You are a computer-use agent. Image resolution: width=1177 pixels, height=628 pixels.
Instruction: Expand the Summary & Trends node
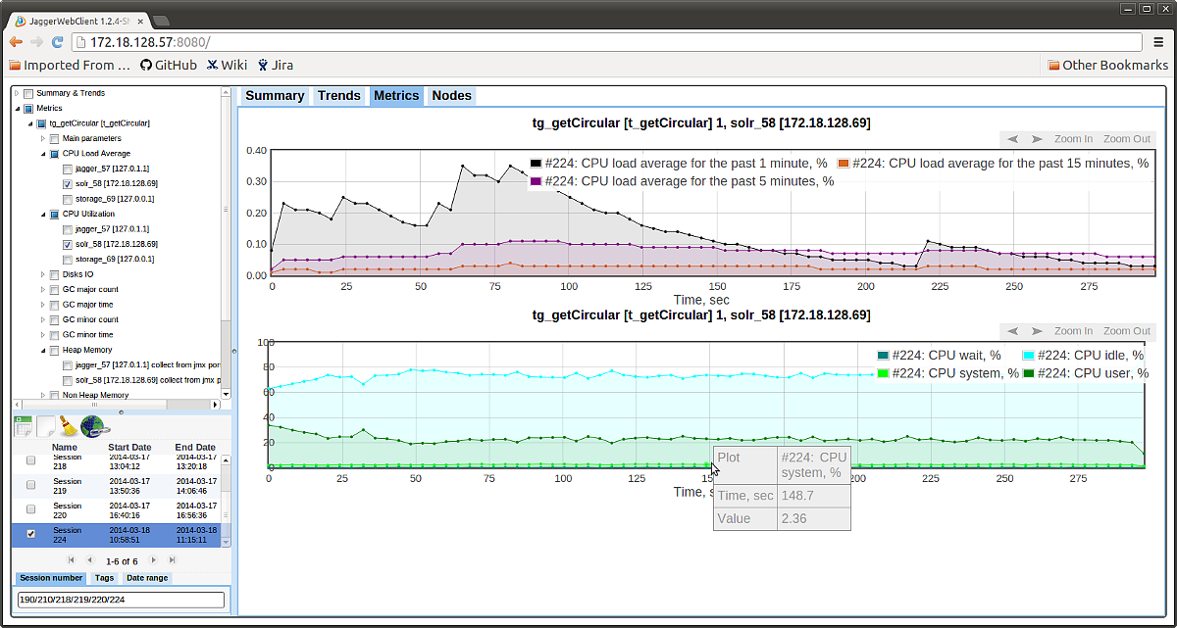pos(17,93)
